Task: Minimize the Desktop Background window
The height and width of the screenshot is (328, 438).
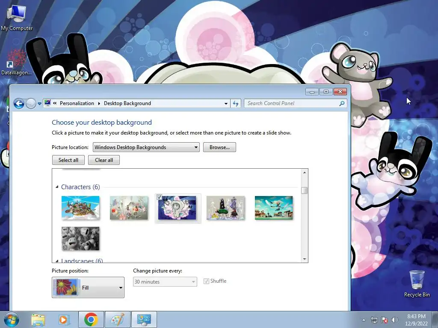Action: (312, 92)
